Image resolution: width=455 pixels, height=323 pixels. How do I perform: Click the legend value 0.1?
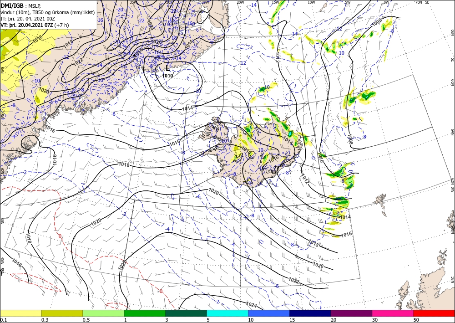[3, 320]
